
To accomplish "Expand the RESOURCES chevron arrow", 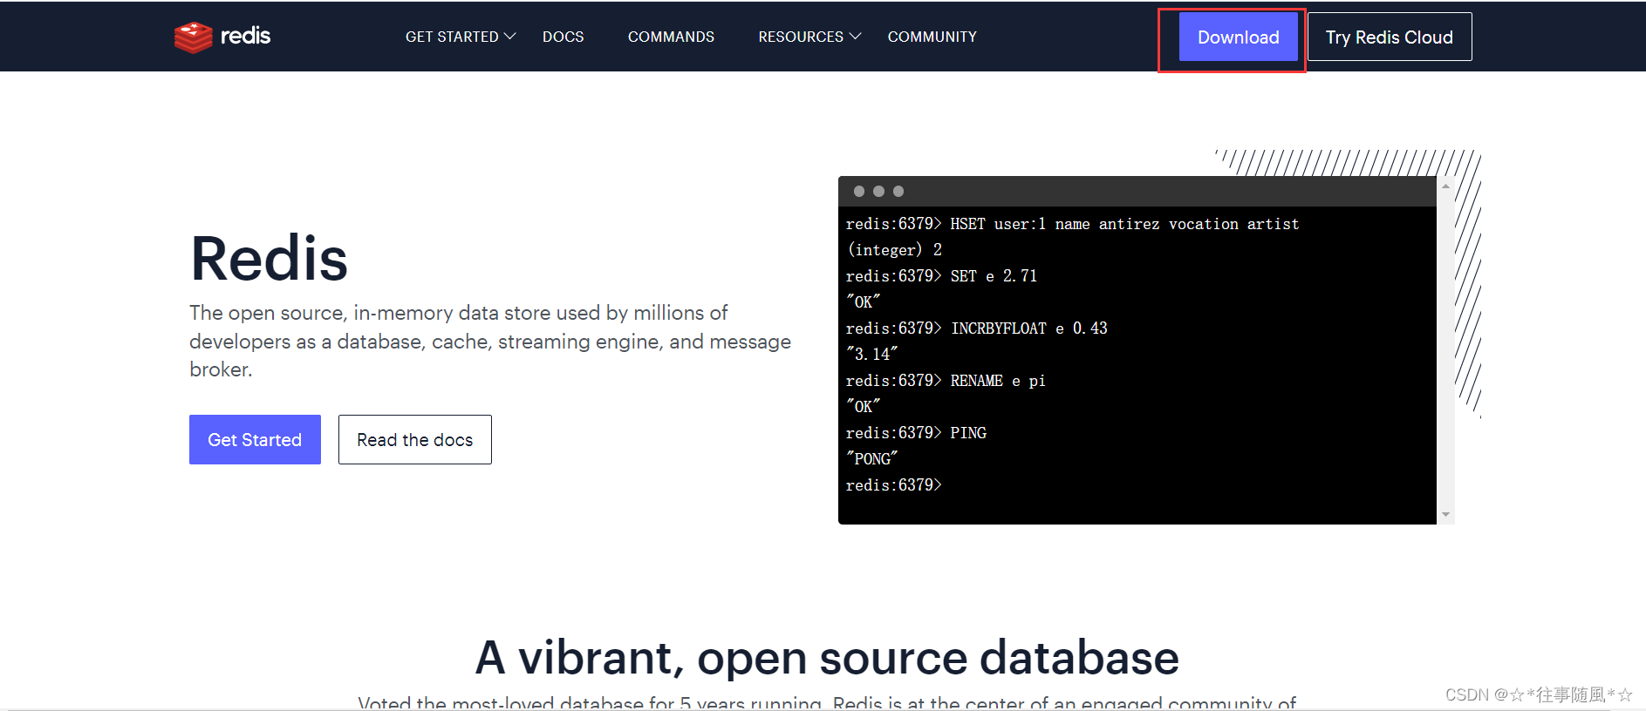I will click(856, 37).
